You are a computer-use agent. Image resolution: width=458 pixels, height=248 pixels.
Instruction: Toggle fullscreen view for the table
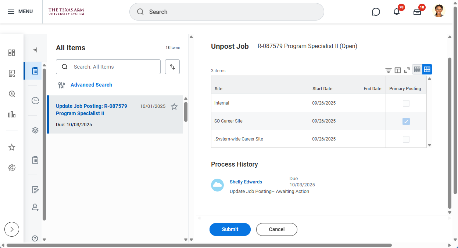tap(407, 70)
